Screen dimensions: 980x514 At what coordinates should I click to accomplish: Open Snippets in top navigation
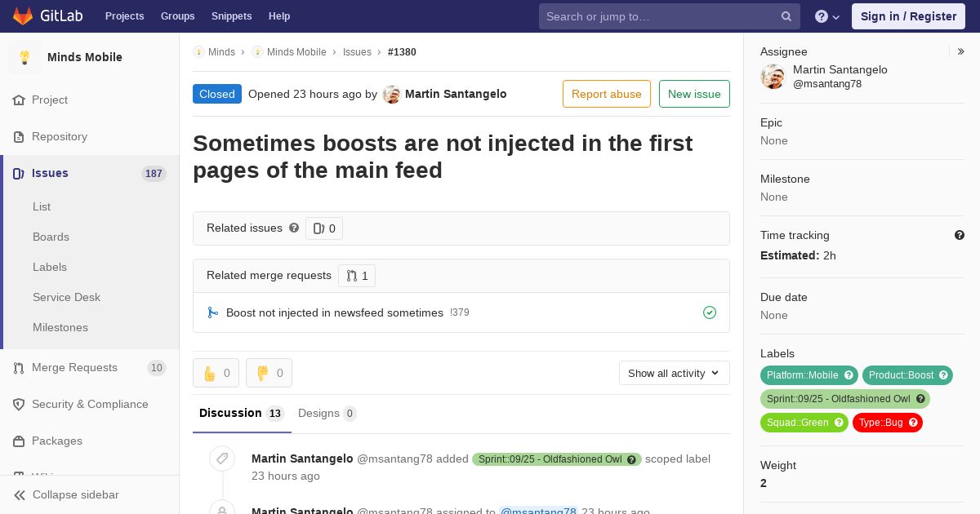click(x=231, y=16)
